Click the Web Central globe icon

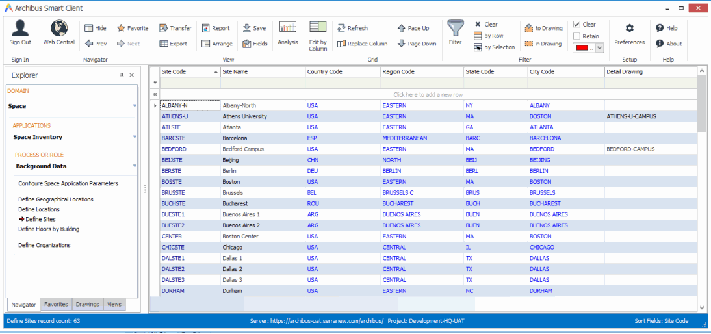[59, 29]
